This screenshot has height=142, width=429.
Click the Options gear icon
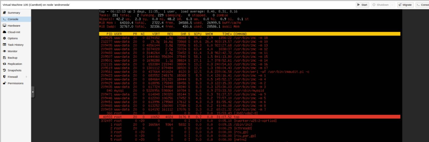pyautogui.click(x=4, y=38)
